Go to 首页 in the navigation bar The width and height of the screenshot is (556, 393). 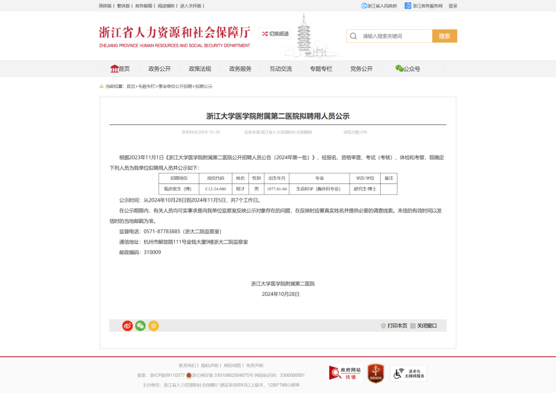click(120, 69)
